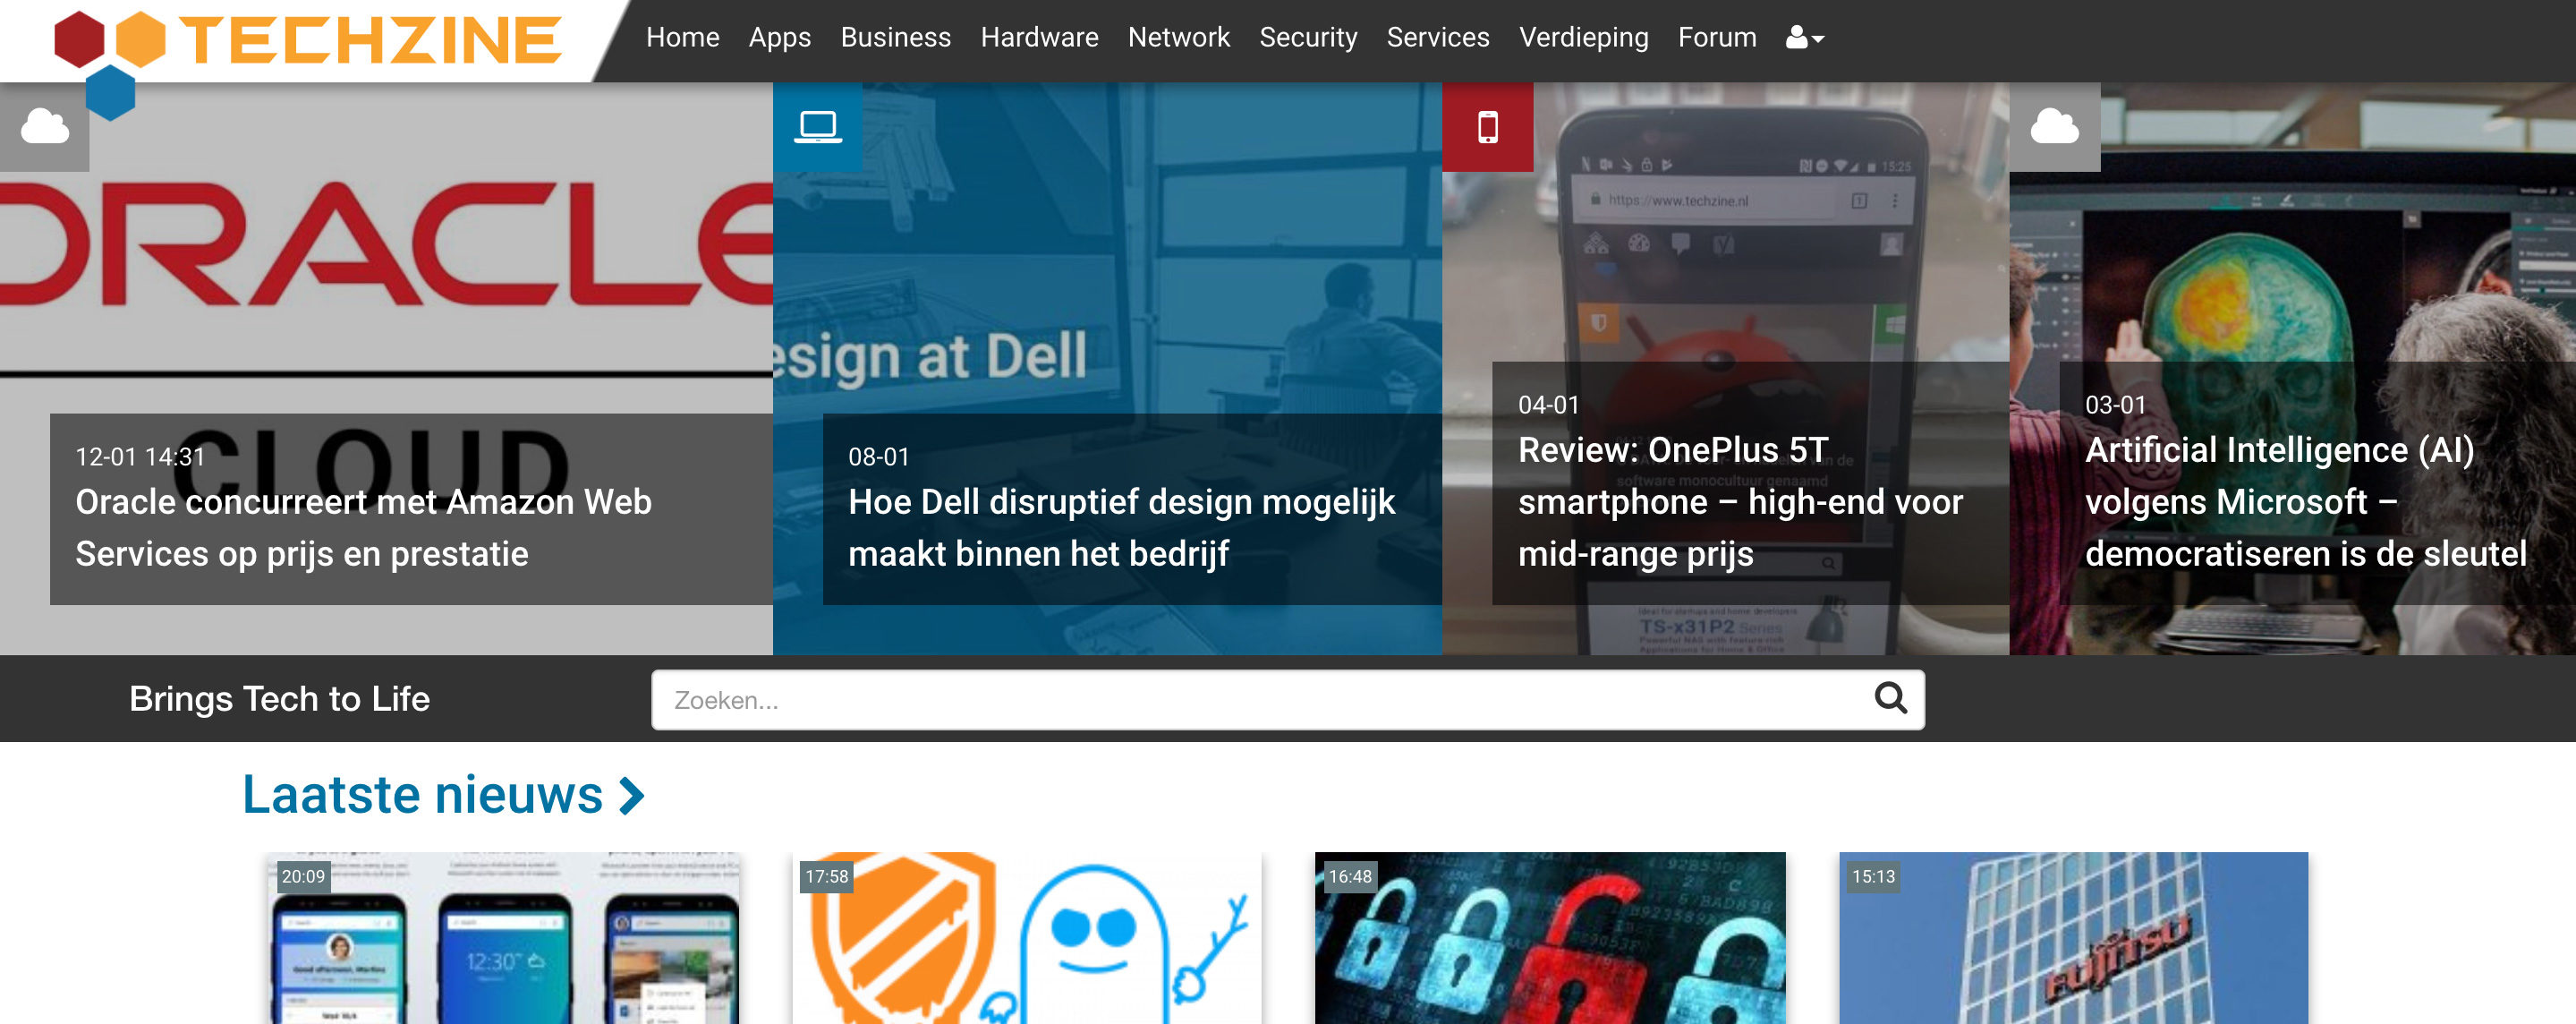Open the Hoe Dell disruptief design article
The image size is (2576, 1024).
[x=1121, y=527]
